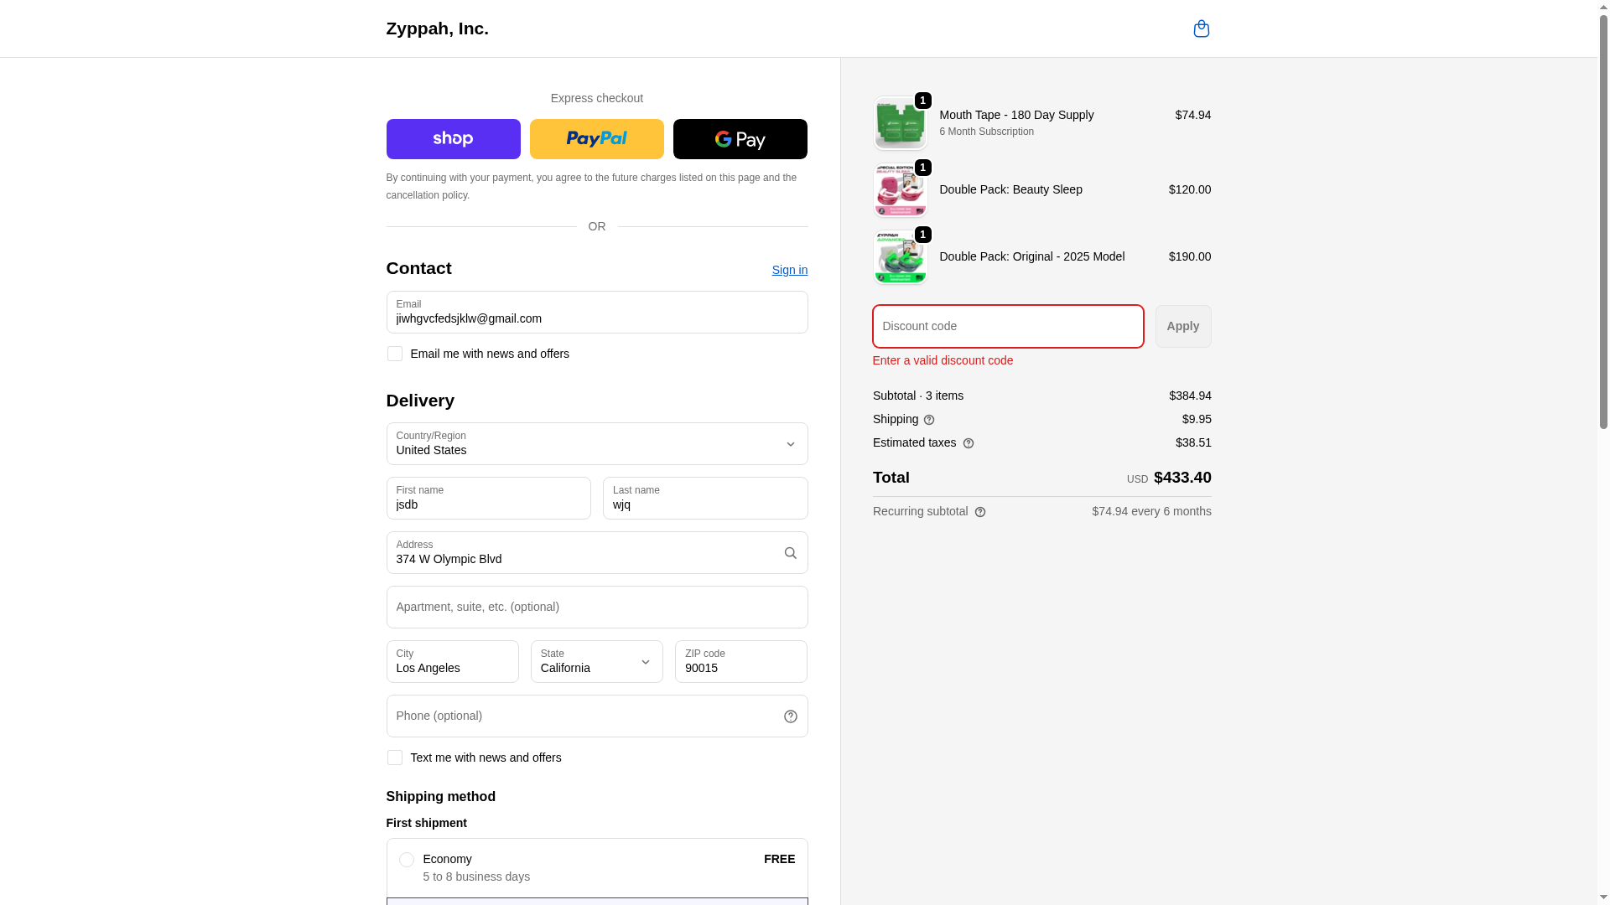Viewport: 1610px width, 905px height.
Task: Select Economy shipping option
Action: pyautogui.click(x=407, y=860)
